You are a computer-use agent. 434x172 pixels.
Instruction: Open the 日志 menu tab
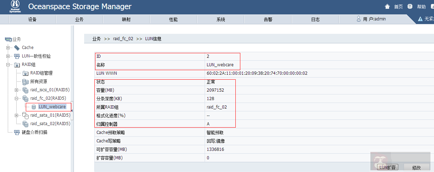316,19
